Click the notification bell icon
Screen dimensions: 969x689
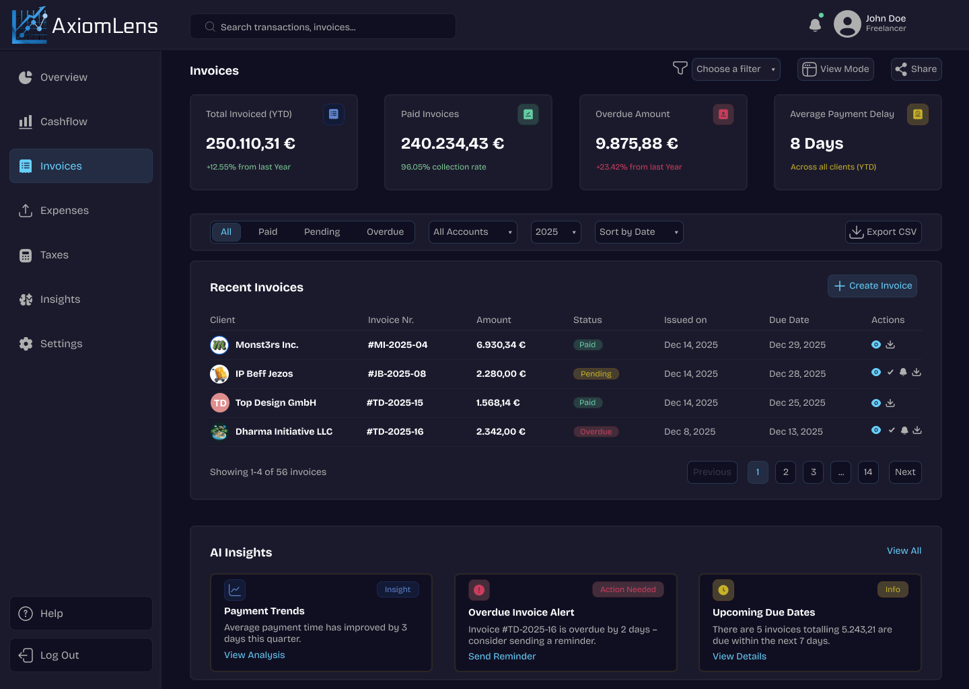tap(815, 23)
